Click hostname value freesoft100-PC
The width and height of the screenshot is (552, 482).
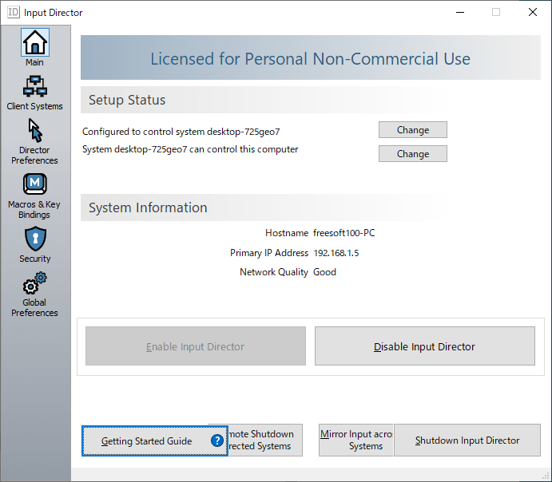point(344,233)
